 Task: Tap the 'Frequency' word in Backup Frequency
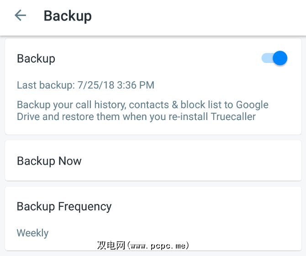(85, 206)
